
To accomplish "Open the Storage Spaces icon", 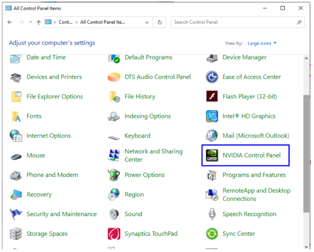I will tap(16, 233).
